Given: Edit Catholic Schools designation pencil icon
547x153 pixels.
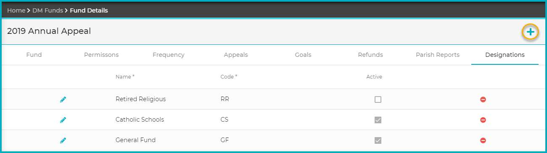Looking at the screenshot, I should coord(63,120).
